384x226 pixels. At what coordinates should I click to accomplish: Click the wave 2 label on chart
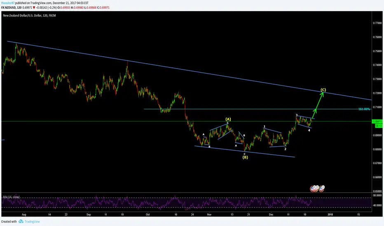point(285,149)
